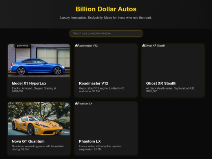
Task: Click the Billion Dollar Autos heading
Action: tap(106, 9)
